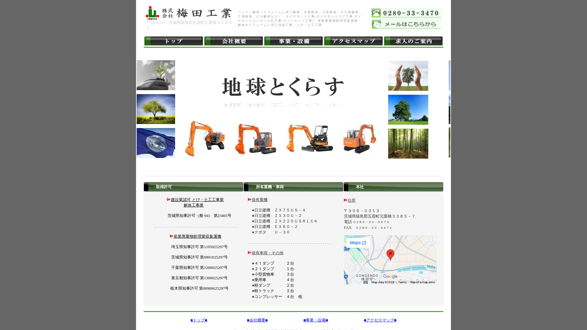Click the red arrow icon beside 住所

(345, 200)
